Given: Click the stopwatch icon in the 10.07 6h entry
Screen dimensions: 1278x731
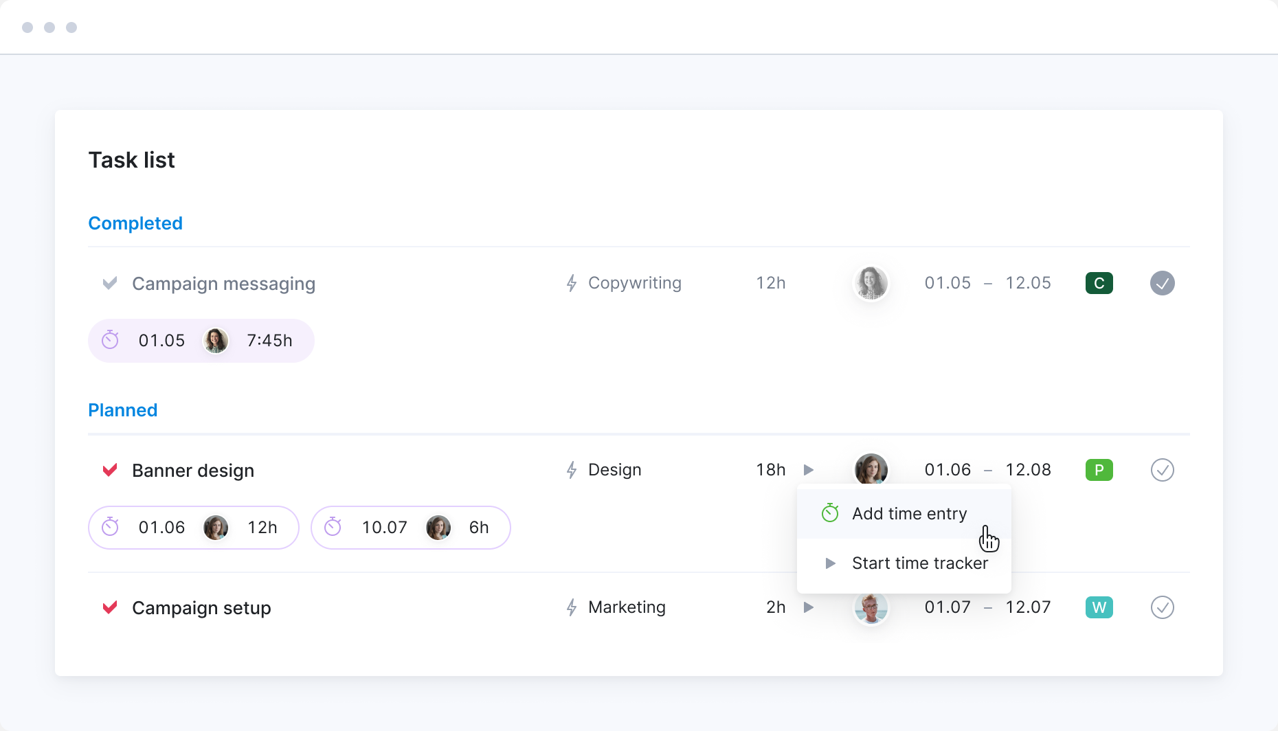Looking at the screenshot, I should pos(333,527).
